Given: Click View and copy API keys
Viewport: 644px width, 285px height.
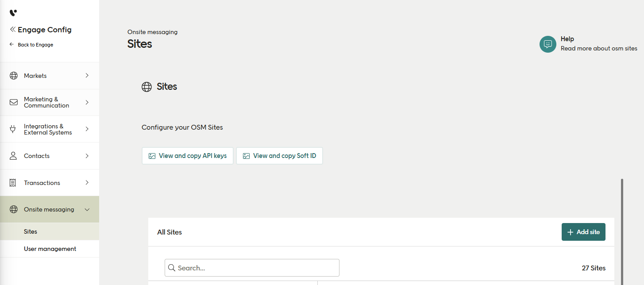Looking at the screenshot, I should click(x=187, y=156).
